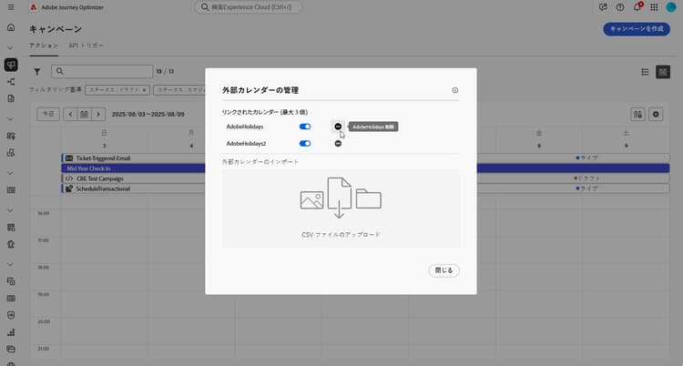Viewport: 683px width, 366px height.
Task: Switch to list view with the list icon
Action: coord(645,72)
